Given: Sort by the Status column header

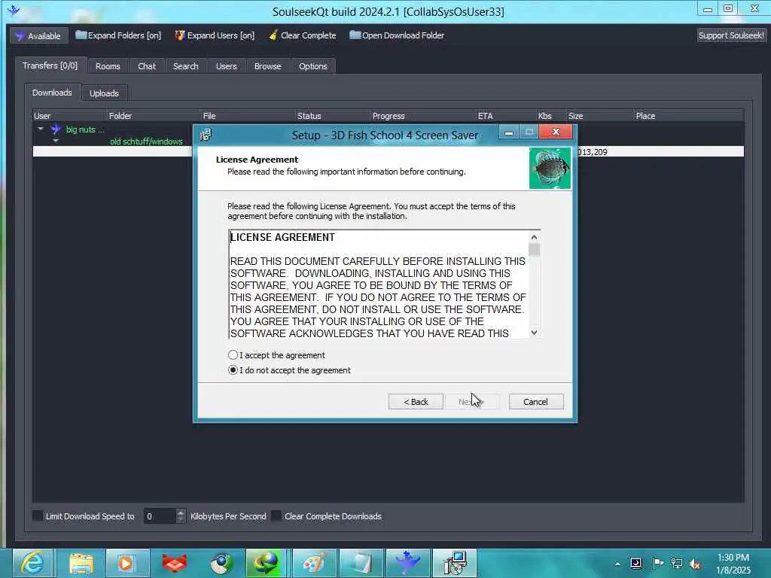Looking at the screenshot, I should [x=333, y=116].
